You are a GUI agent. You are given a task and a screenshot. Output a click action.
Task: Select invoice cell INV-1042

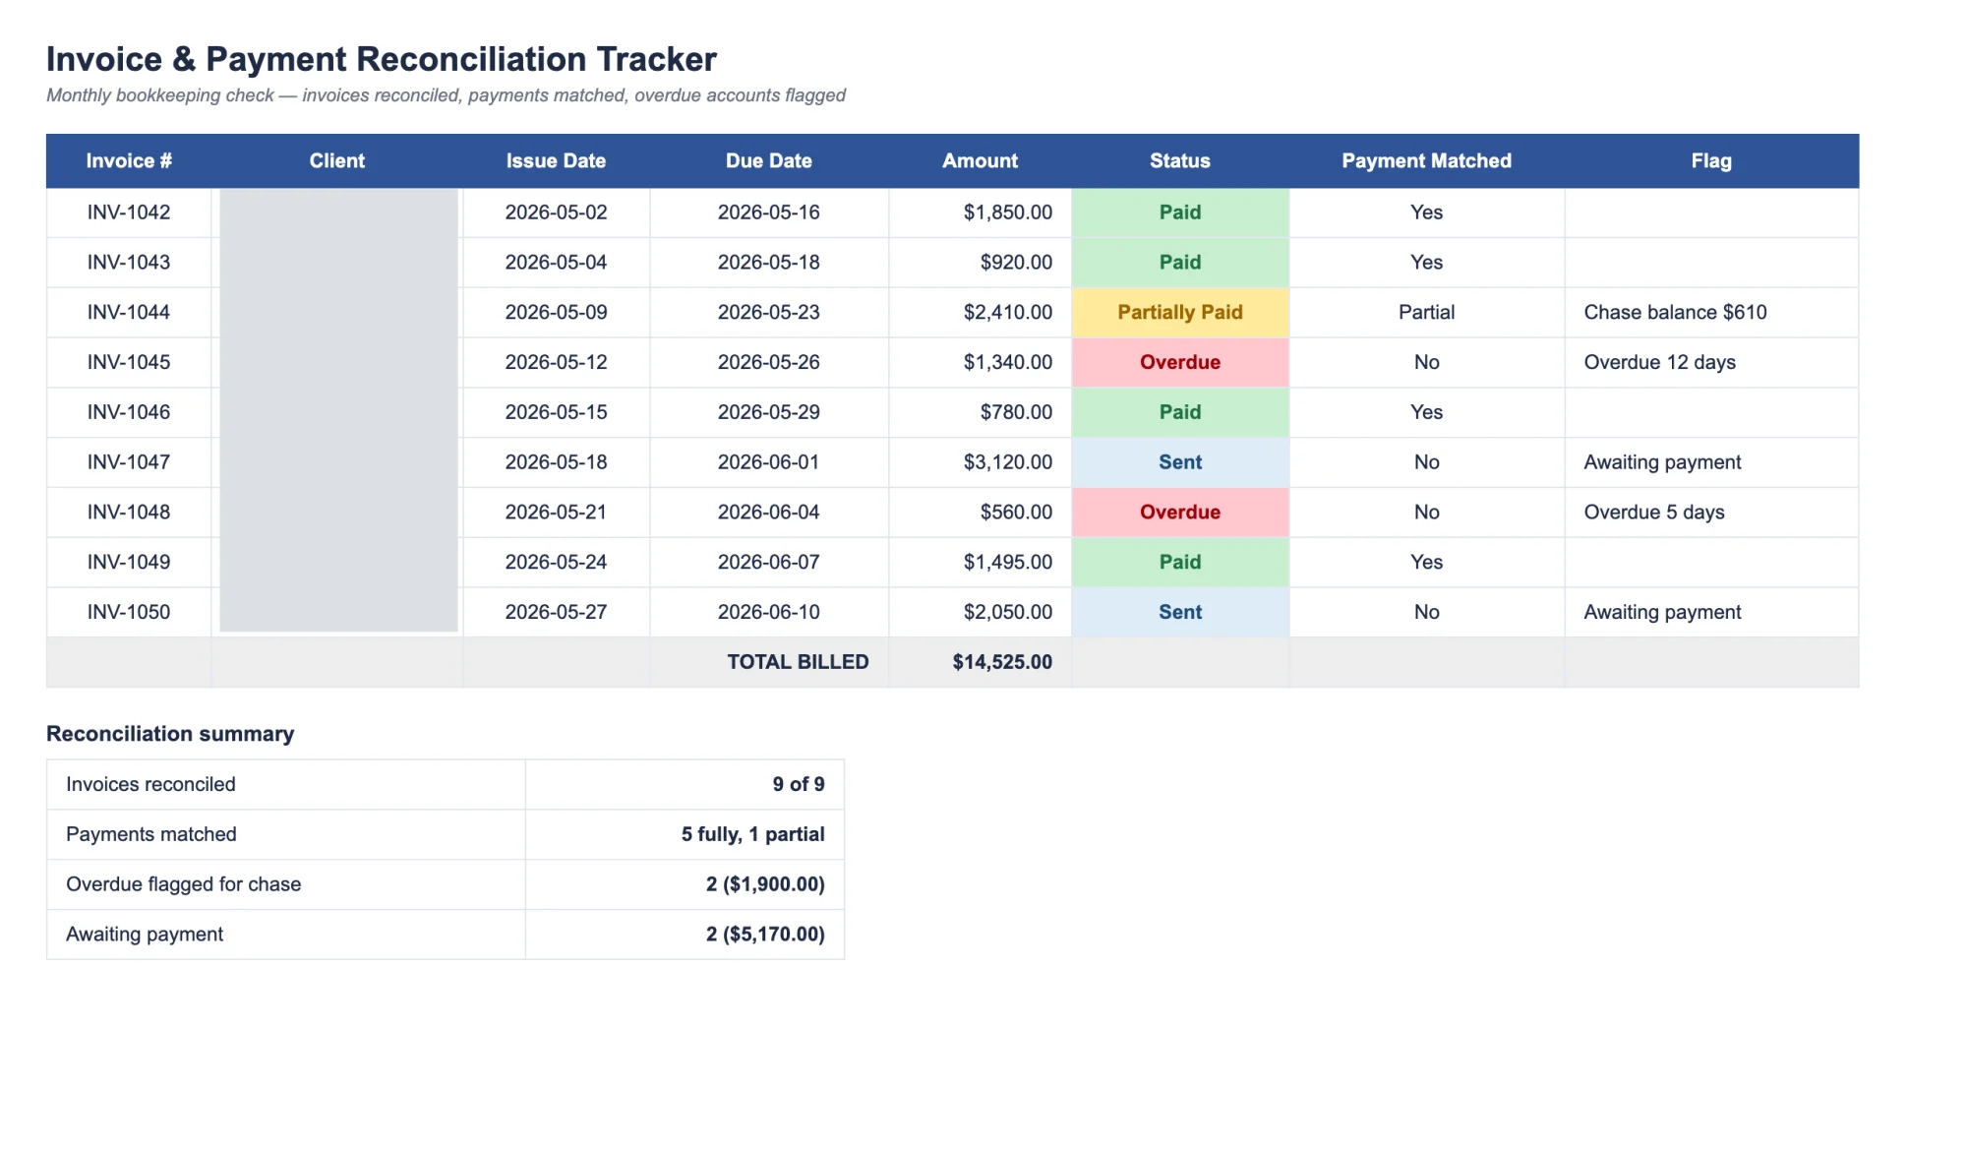129,212
